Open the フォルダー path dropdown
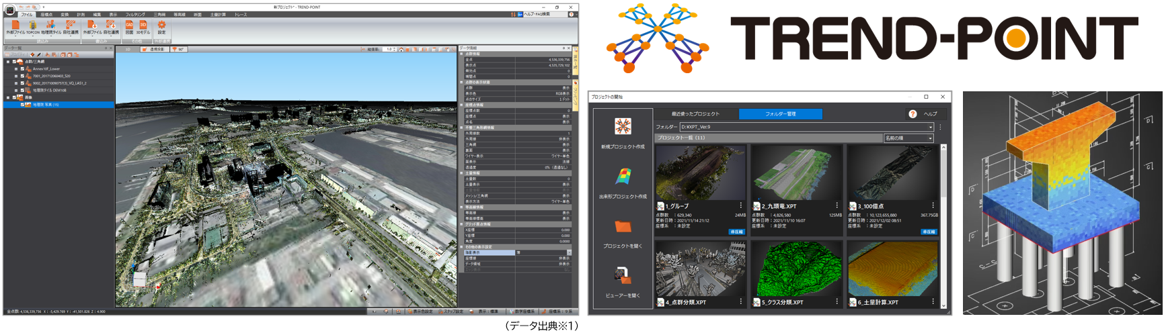Image resolution: width=1164 pixels, height=335 pixels. point(931,127)
